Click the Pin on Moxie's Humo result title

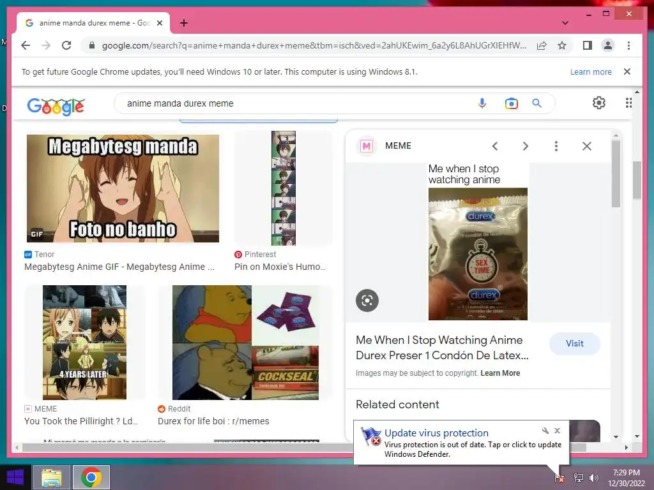tap(280, 267)
